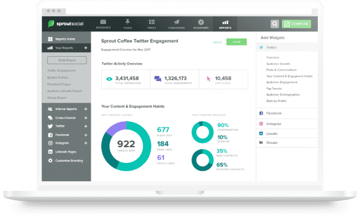Click the Sprout Social logo
The image size is (360, 220).
tap(66, 24)
